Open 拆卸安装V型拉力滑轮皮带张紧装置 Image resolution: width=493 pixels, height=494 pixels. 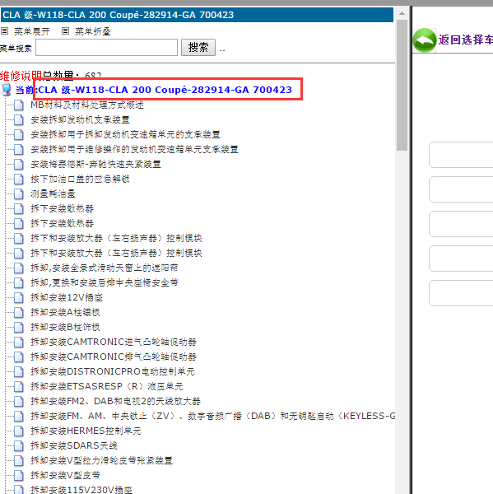click(x=101, y=460)
